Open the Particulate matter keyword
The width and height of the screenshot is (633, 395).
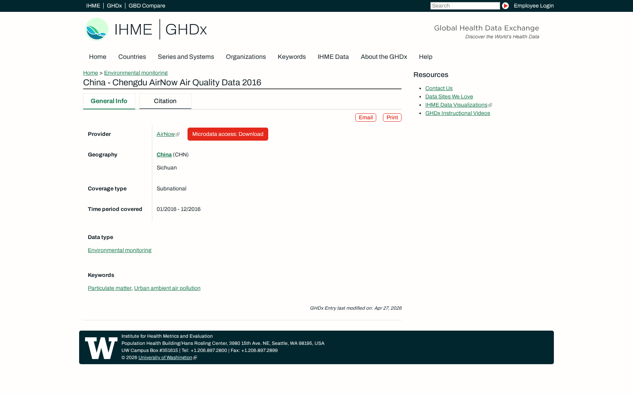coord(110,288)
